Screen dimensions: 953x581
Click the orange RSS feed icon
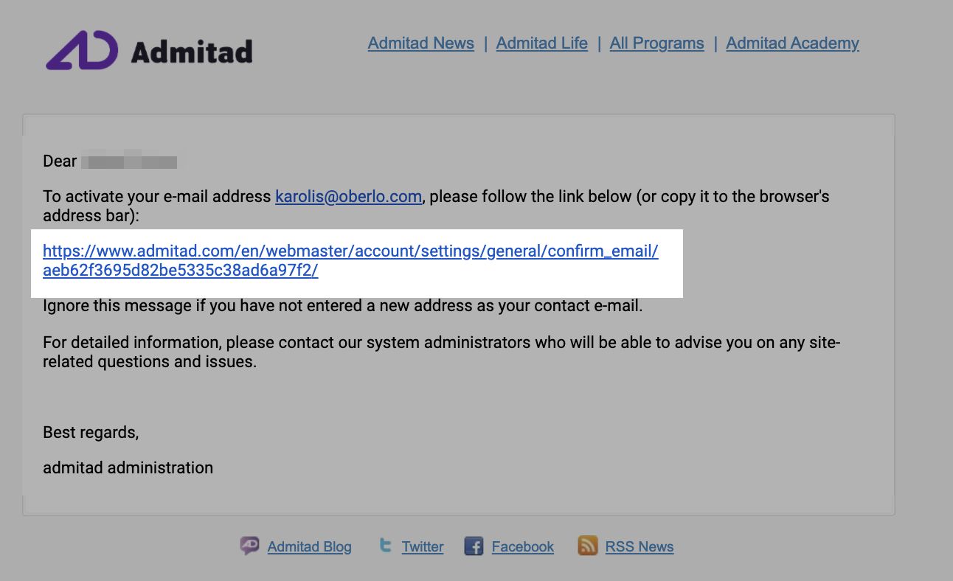[x=587, y=546]
